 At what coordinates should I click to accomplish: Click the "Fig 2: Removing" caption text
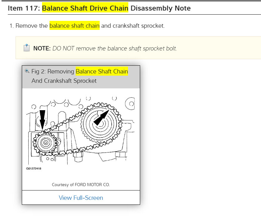pos(53,71)
